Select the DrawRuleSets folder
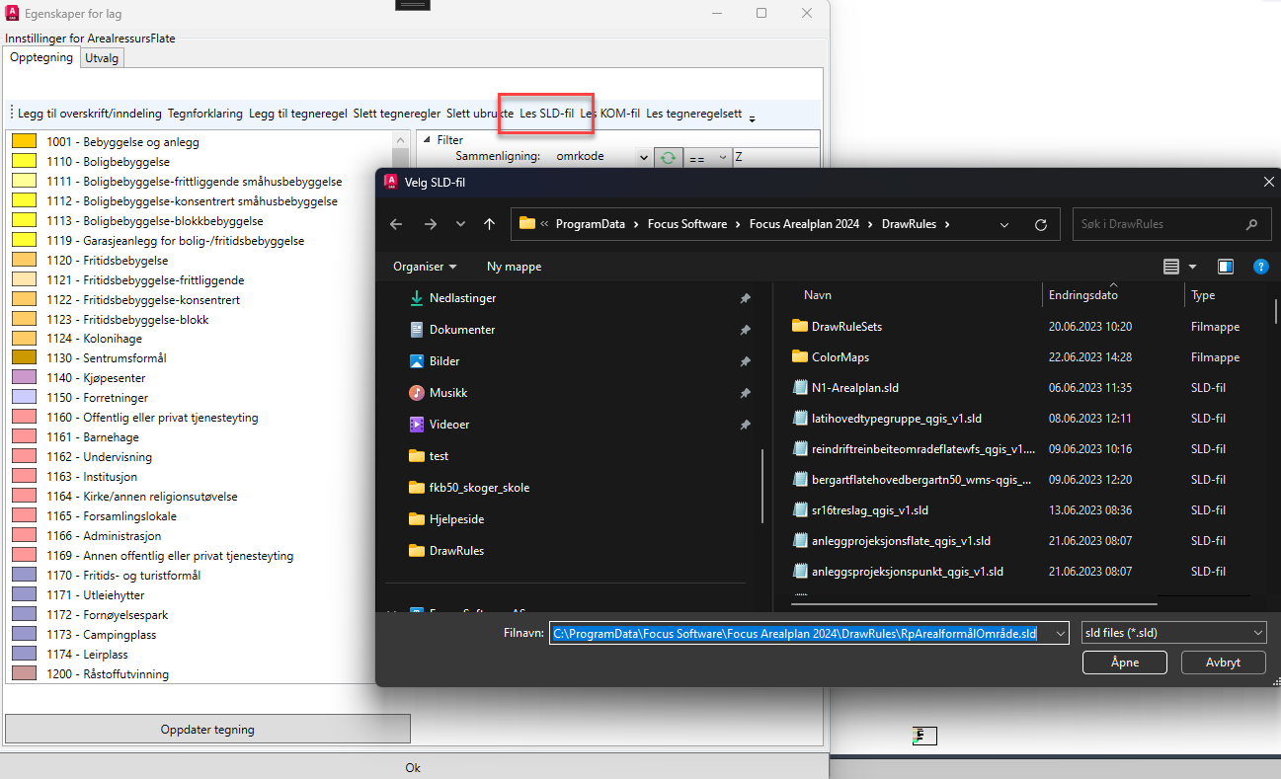This screenshot has width=1281, height=779. 846,327
